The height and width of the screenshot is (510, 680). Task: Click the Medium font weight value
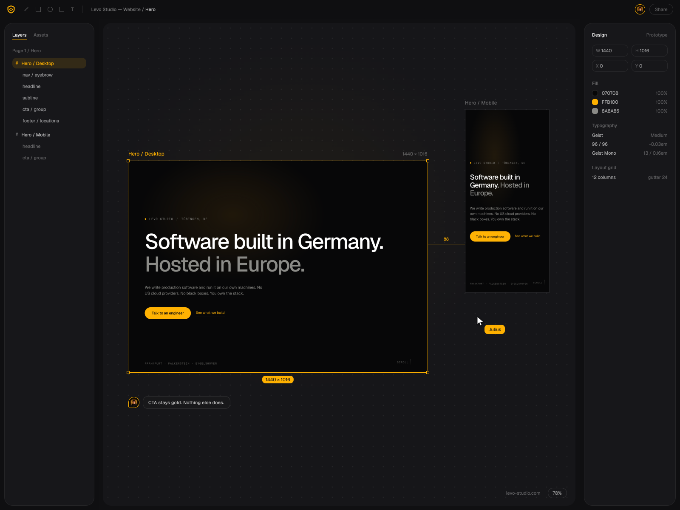659,135
